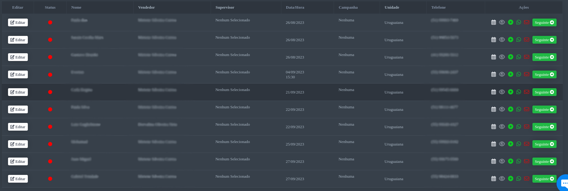
Task: Click the eye view icon in the 04/09/2023 row
Action: pos(502,74)
